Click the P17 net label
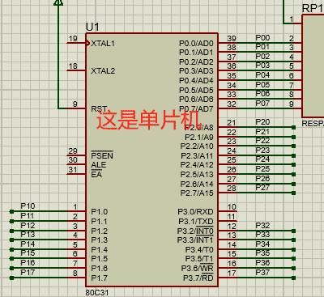This screenshot has height=297, width=324. pyautogui.click(x=28, y=273)
